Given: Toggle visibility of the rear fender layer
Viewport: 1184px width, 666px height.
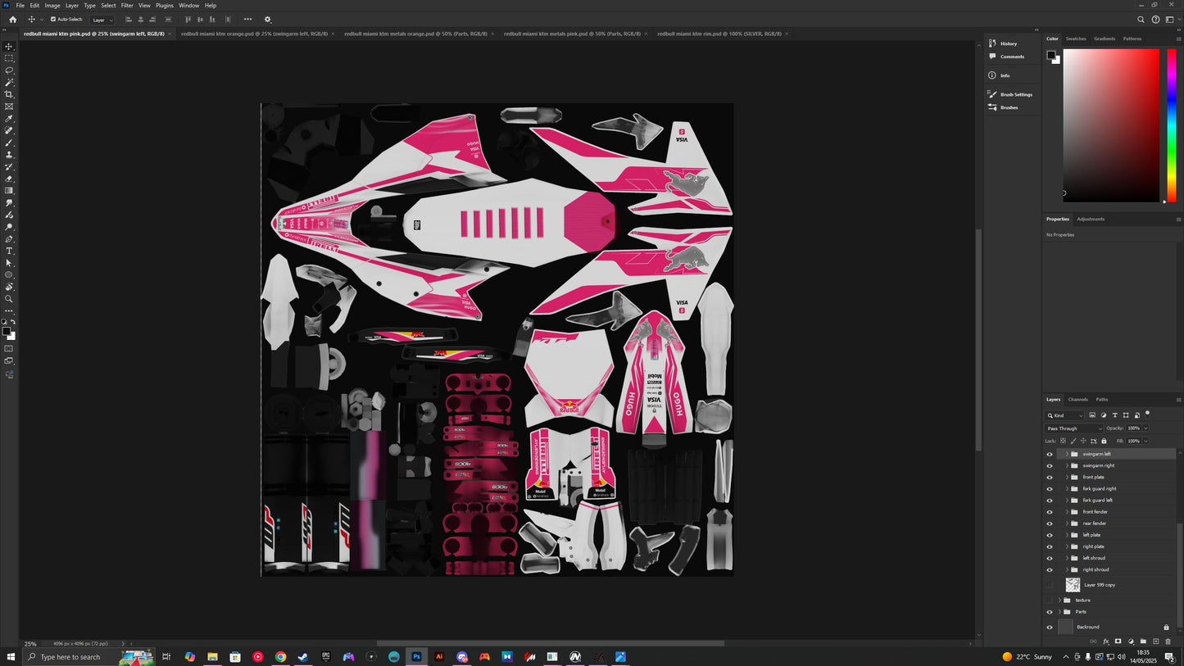Looking at the screenshot, I should click(x=1050, y=523).
